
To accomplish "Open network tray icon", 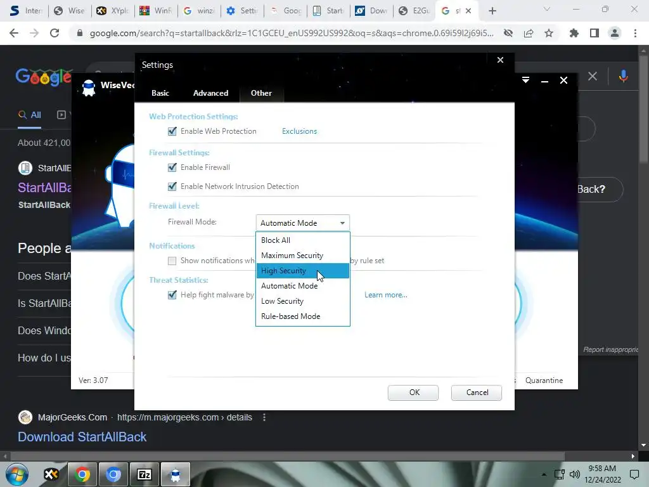I will pos(559,474).
